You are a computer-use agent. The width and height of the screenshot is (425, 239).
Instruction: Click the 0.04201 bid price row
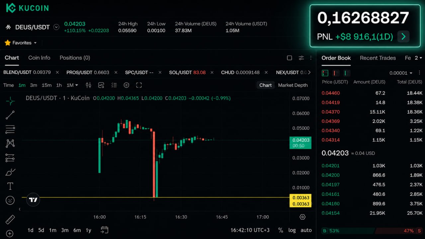click(x=372, y=166)
